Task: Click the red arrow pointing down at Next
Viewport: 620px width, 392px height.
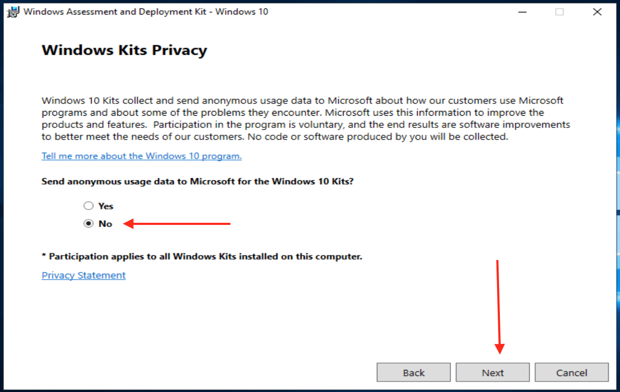Action: point(499,306)
